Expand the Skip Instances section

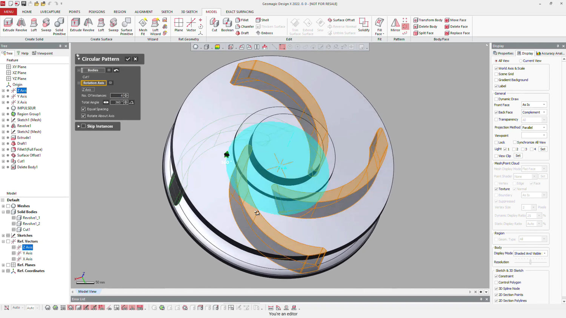(78, 126)
